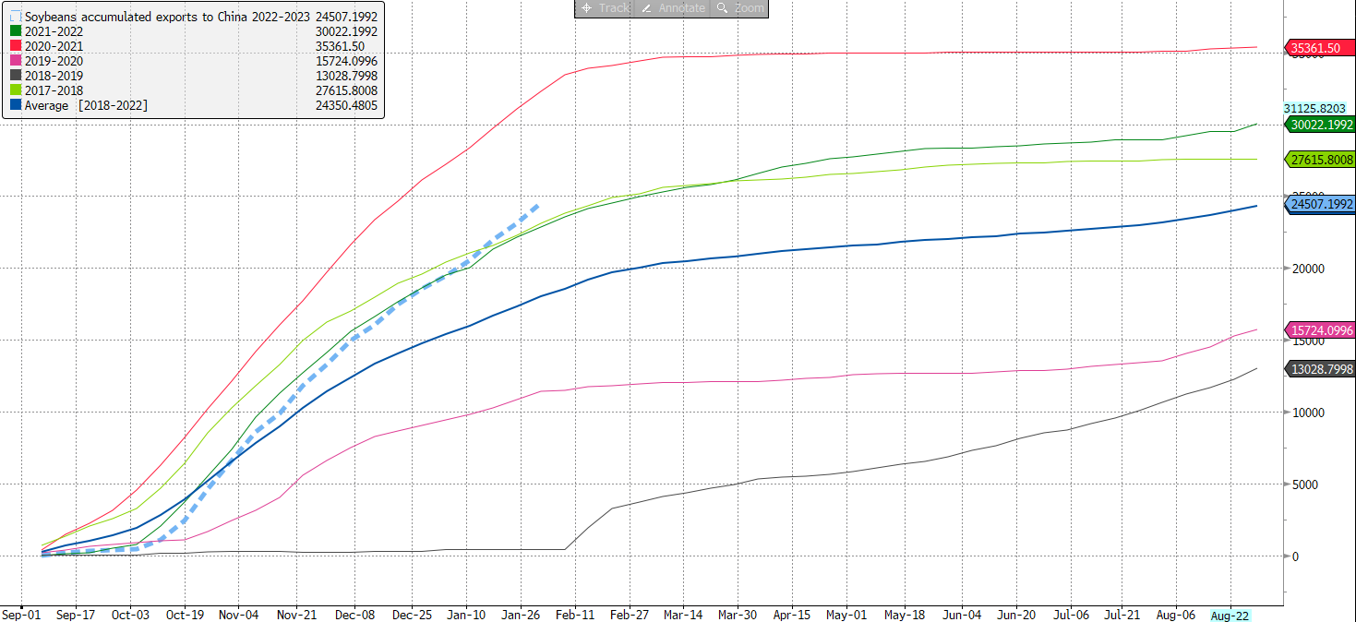Viewport: 1356px width, 622px height.
Task: Select the 2021-2022 legend label
Action: point(54,30)
